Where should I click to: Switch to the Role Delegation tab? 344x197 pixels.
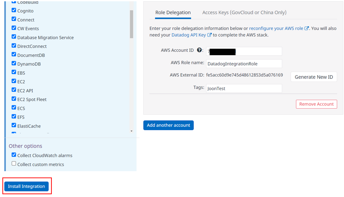click(173, 13)
